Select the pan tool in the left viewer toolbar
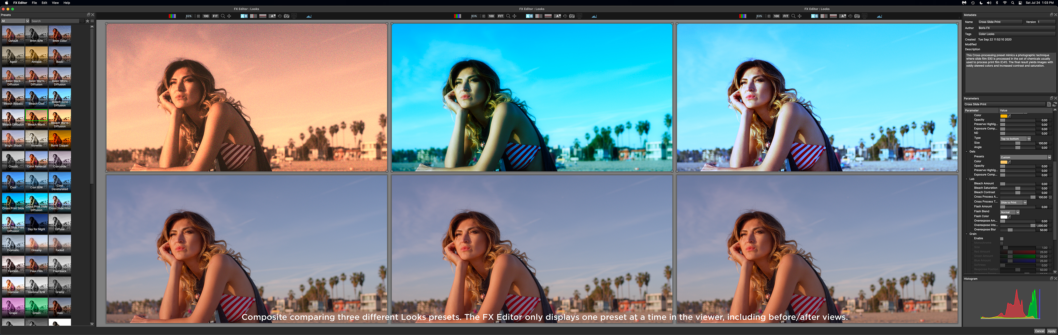The width and height of the screenshot is (1058, 335). click(x=229, y=16)
